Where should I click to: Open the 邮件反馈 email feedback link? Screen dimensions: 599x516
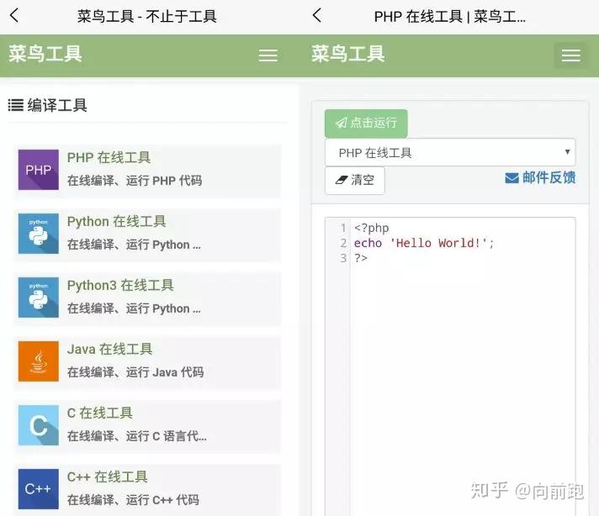[x=540, y=177]
